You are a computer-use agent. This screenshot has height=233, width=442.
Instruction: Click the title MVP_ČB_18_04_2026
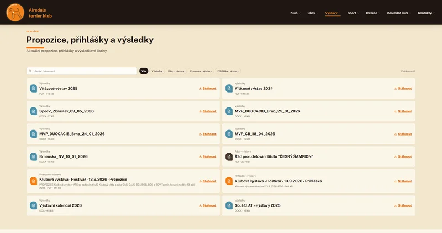pyautogui.click(x=255, y=134)
